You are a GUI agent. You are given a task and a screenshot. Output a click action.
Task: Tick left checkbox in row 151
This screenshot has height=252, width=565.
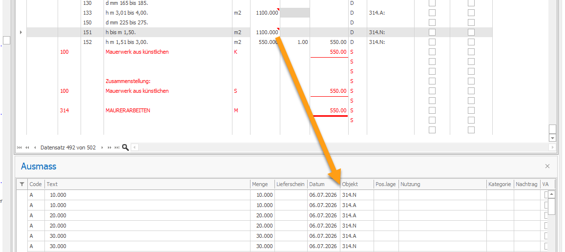point(432,32)
